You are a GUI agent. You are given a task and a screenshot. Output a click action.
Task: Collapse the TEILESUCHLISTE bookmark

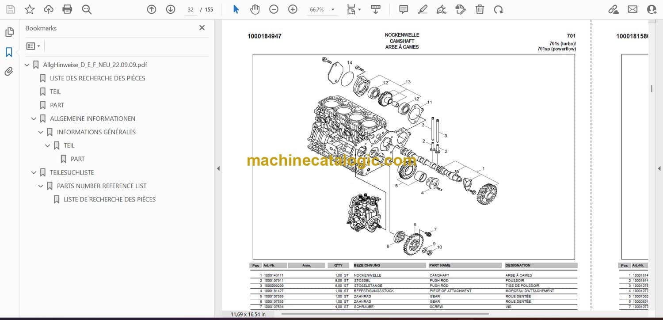click(x=34, y=172)
